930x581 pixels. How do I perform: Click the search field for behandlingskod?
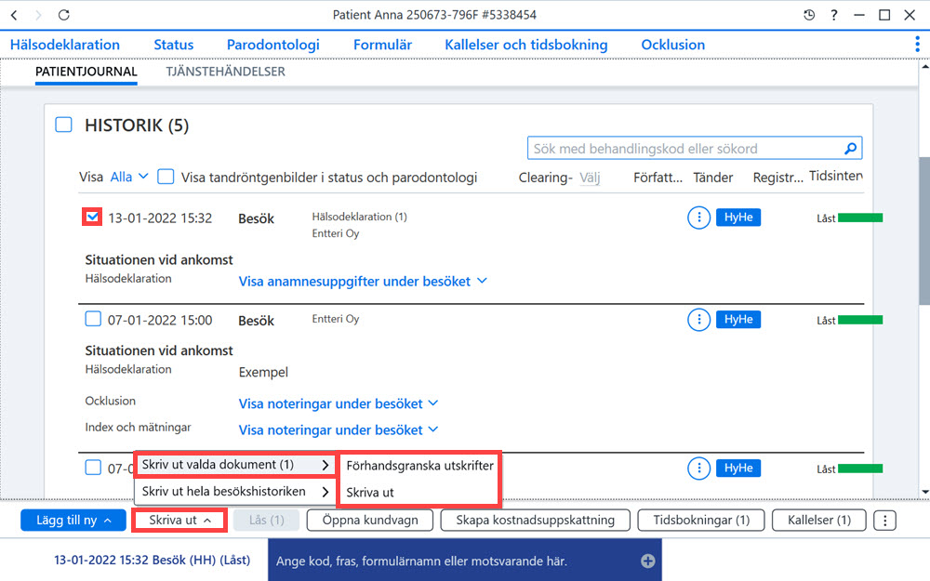pos(685,148)
